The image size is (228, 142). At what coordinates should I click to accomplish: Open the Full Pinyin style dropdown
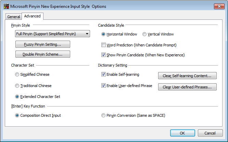click(x=53, y=33)
